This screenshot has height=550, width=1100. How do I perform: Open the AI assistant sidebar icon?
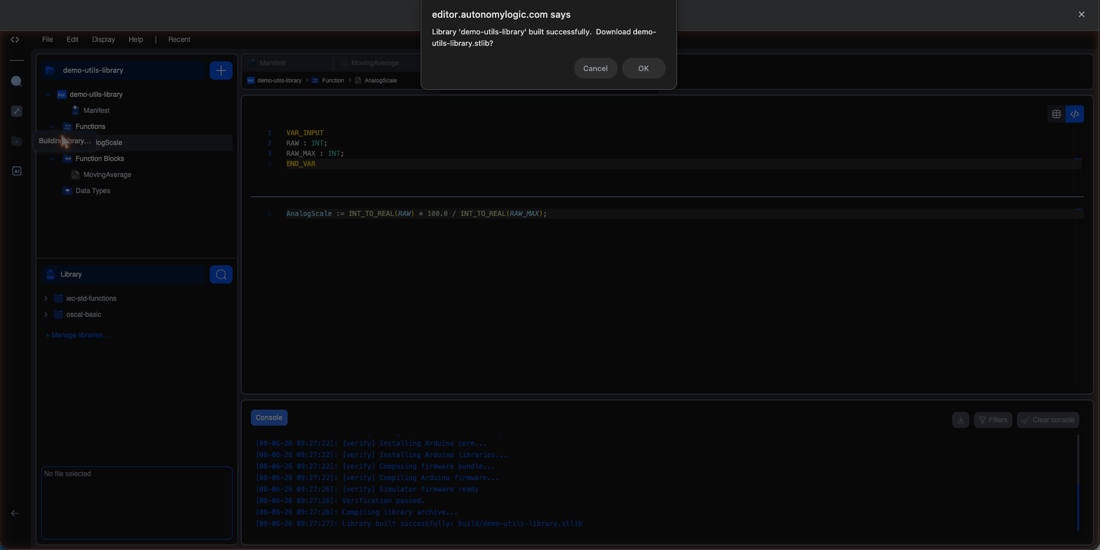coord(17,171)
